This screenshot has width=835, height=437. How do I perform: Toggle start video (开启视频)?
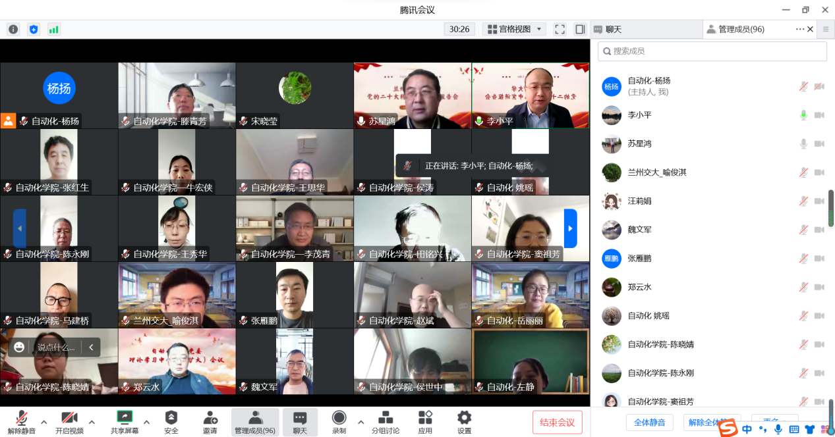(x=69, y=418)
